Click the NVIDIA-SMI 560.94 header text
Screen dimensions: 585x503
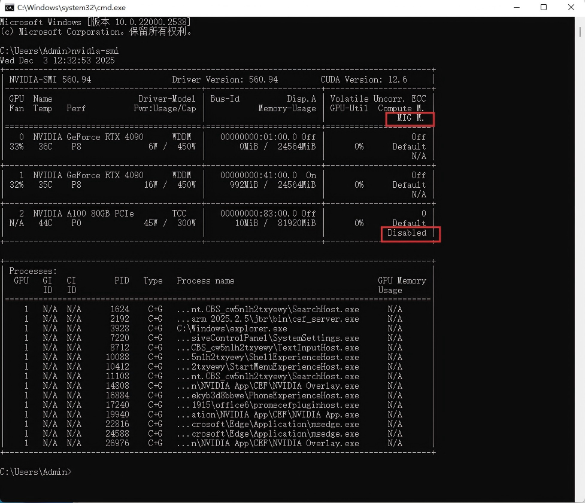[x=50, y=80]
